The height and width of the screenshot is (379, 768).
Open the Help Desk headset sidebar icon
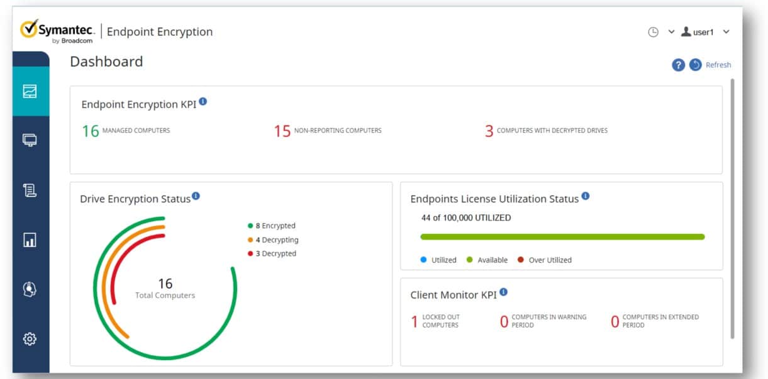click(30, 289)
